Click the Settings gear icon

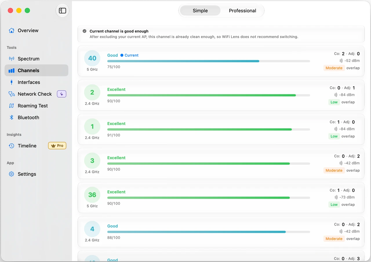12,174
